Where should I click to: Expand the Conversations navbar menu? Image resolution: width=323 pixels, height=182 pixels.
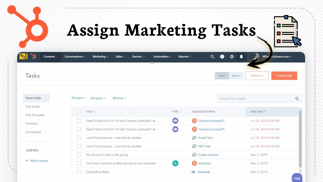click(x=75, y=57)
